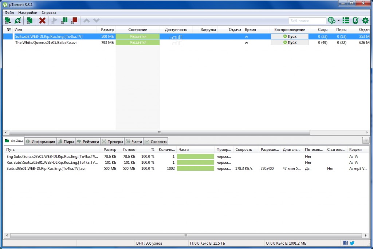This screenshot has height=249, width=373.
Task: Remove selected torrent with red X
Action: pyautogui.click(x=42, y=20)
